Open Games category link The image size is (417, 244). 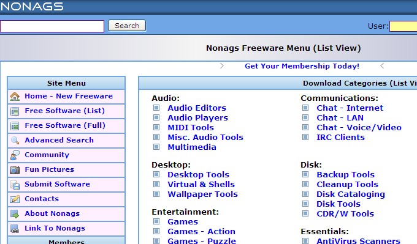click(183, 222)
